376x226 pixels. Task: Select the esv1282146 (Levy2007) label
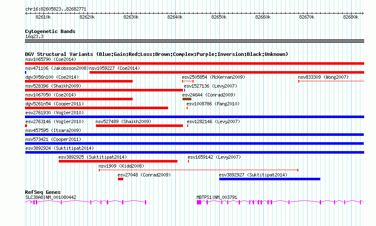tap(213, 121)
